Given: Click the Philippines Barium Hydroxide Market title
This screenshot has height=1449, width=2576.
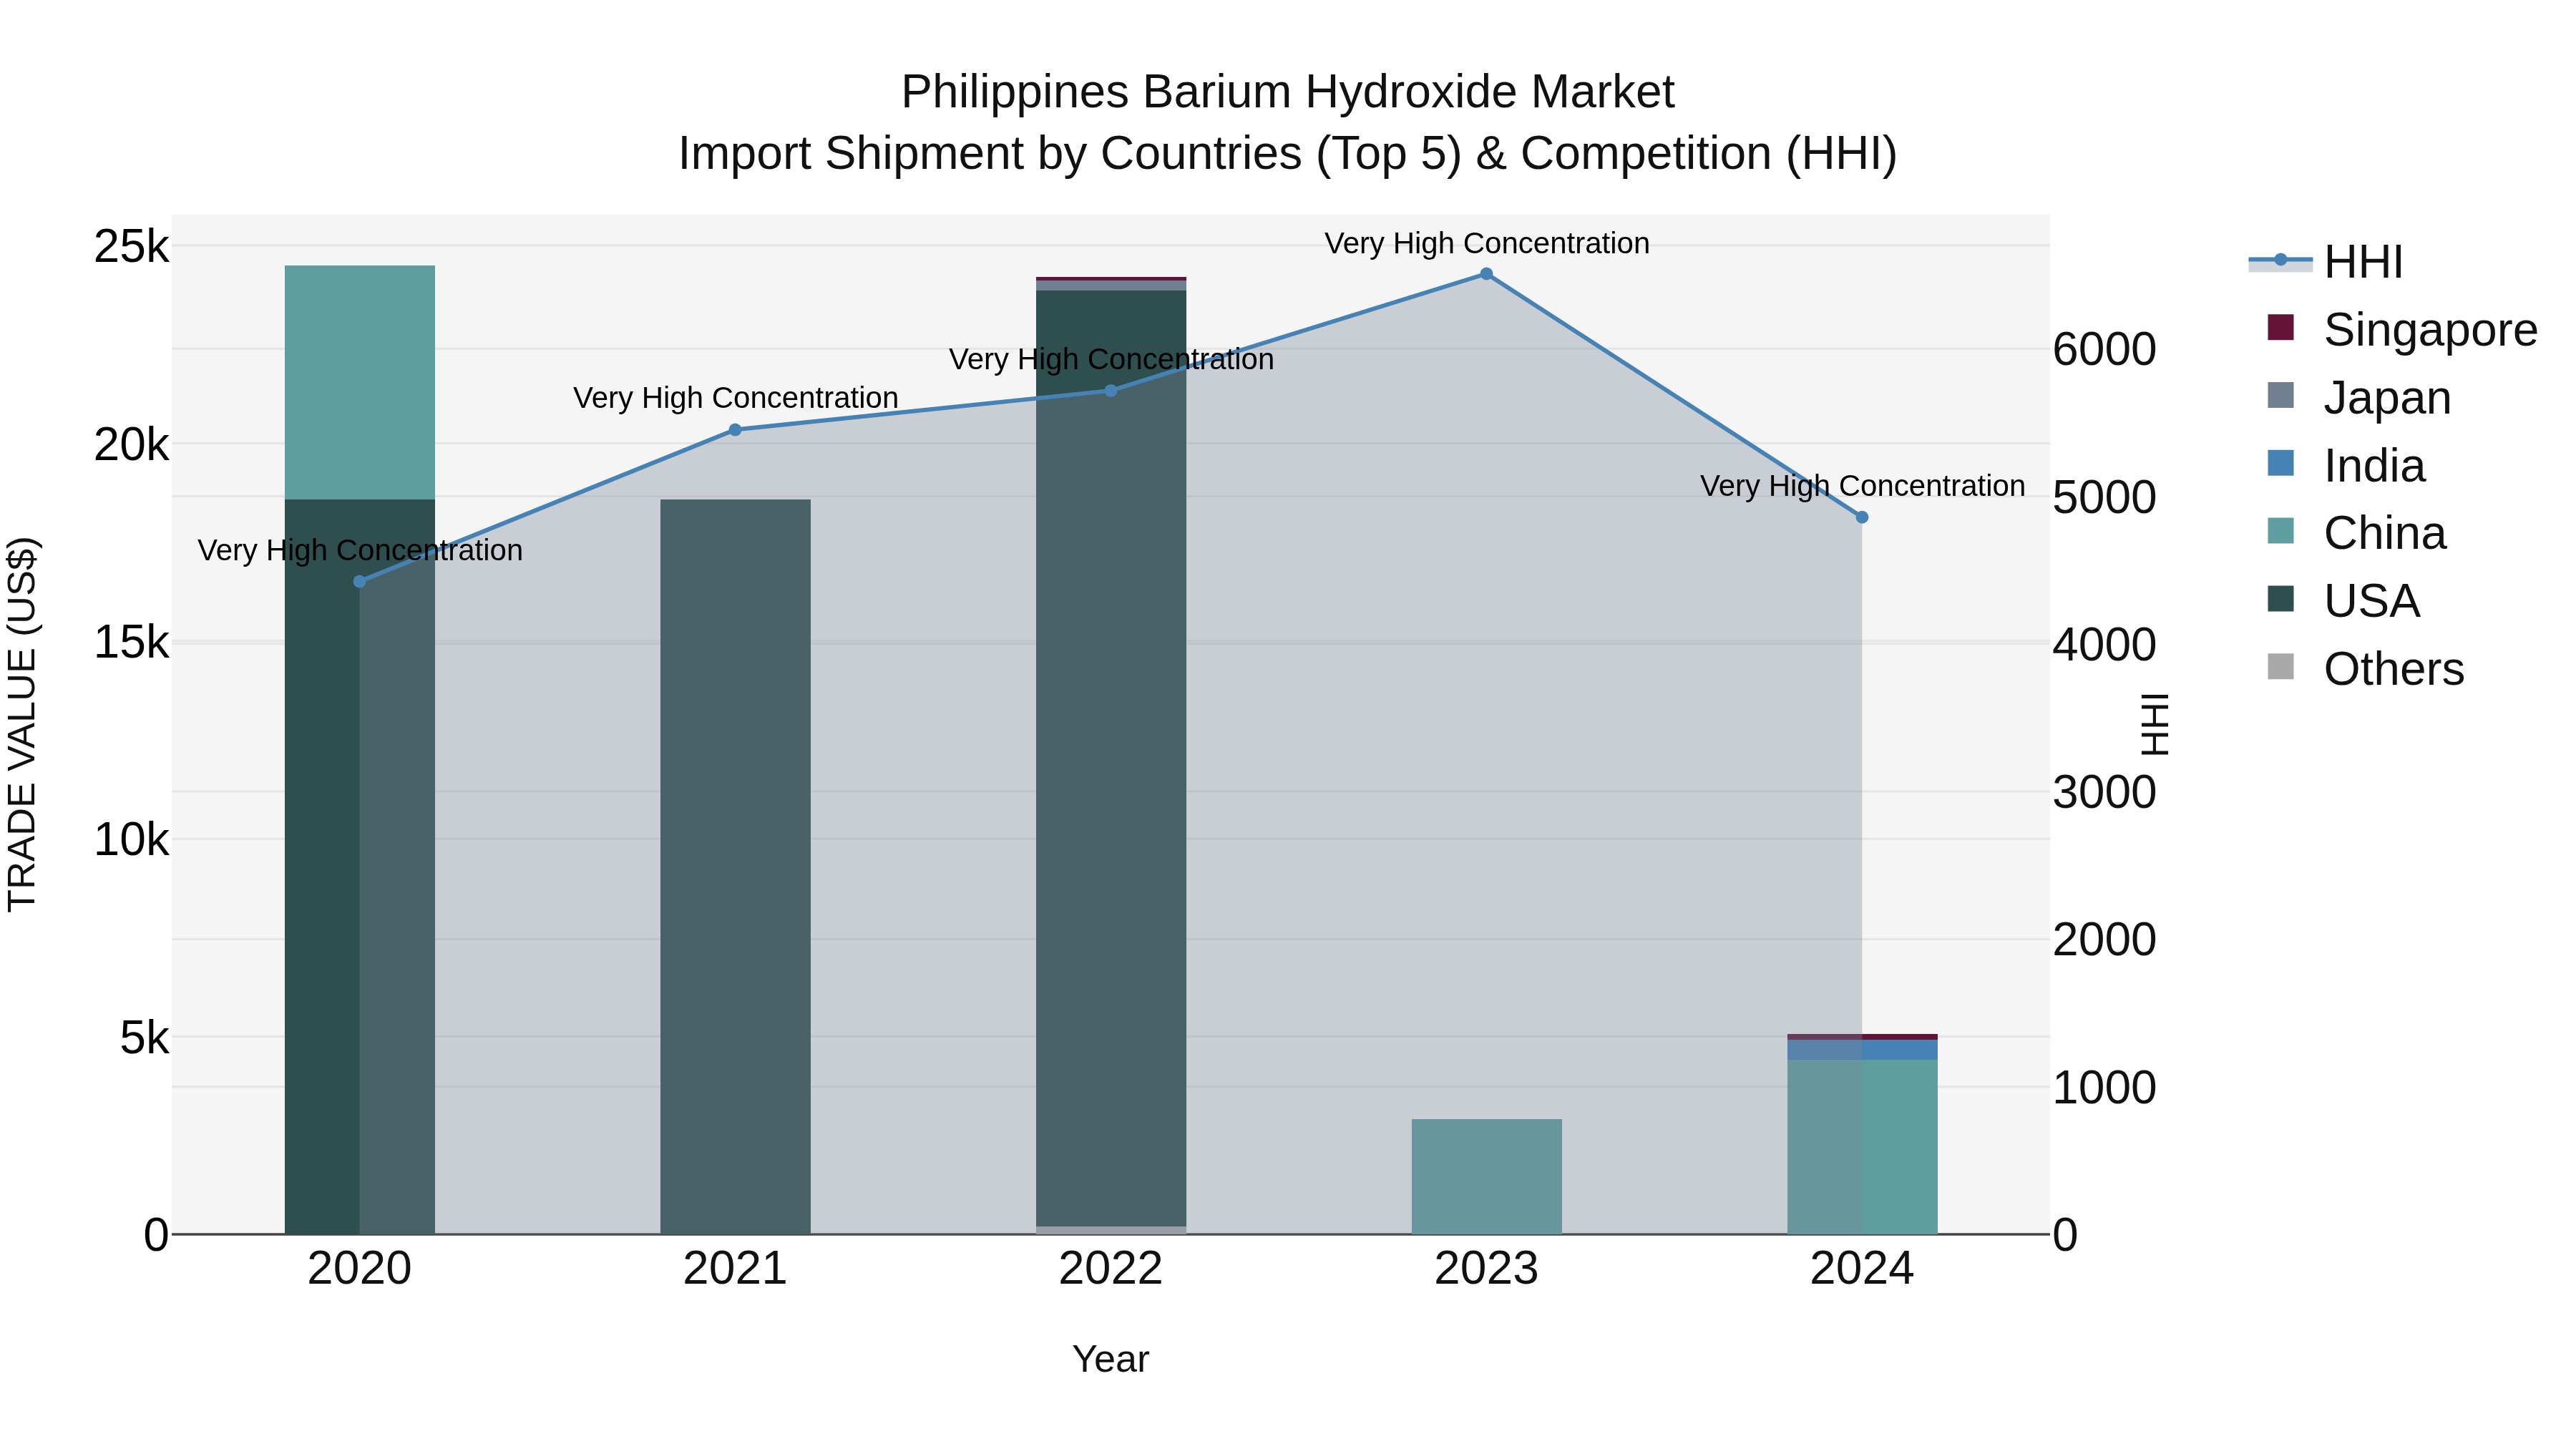Looking at the screenshot, I should point(1288,92).
